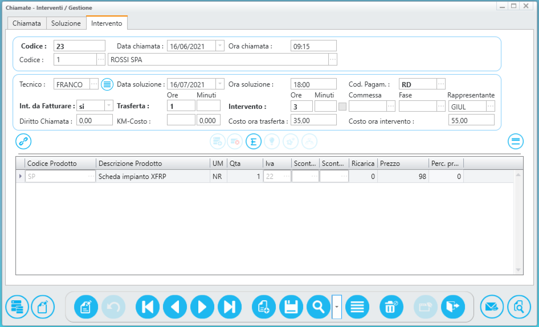The width and height of the screenshot is (539, 327).
Task: Go to previous record
Action: (x=175, y=306)
